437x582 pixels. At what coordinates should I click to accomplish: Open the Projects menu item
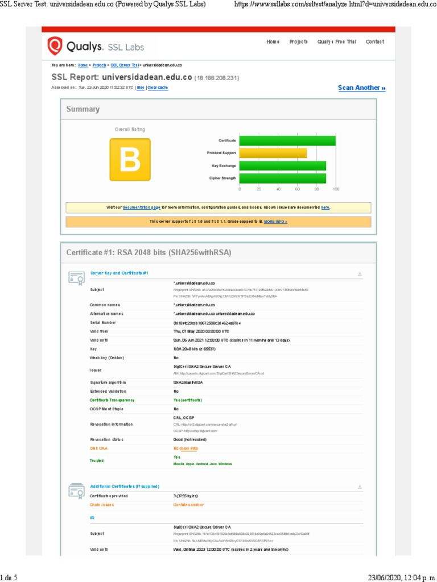coord(298,42)
